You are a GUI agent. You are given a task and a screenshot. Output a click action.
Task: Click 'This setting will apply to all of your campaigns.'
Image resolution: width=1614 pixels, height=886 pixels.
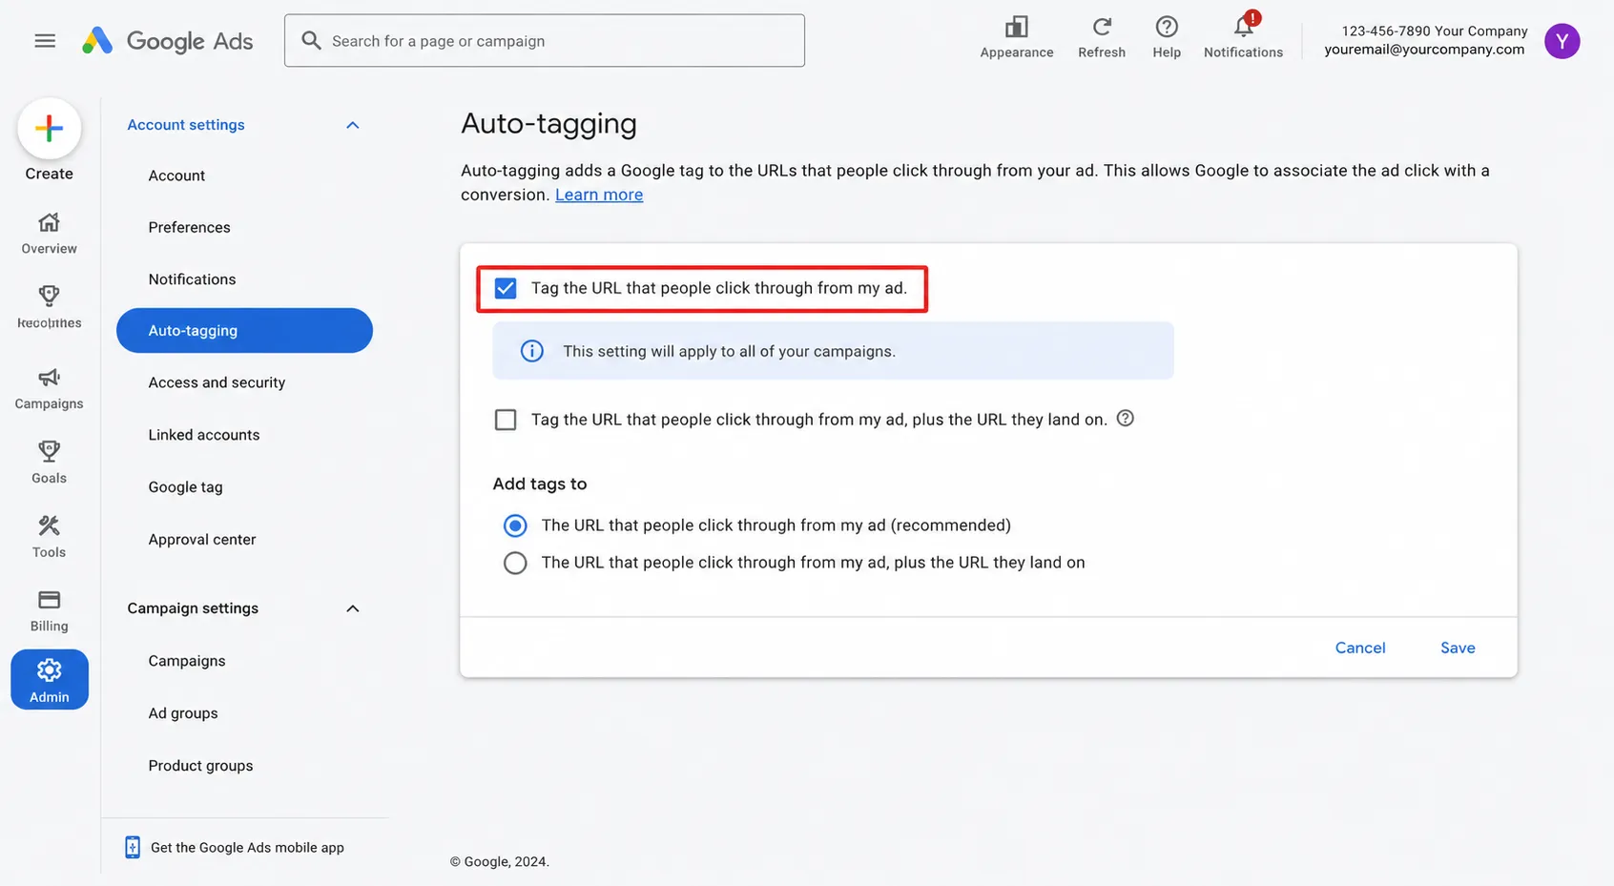coord(730,351)
